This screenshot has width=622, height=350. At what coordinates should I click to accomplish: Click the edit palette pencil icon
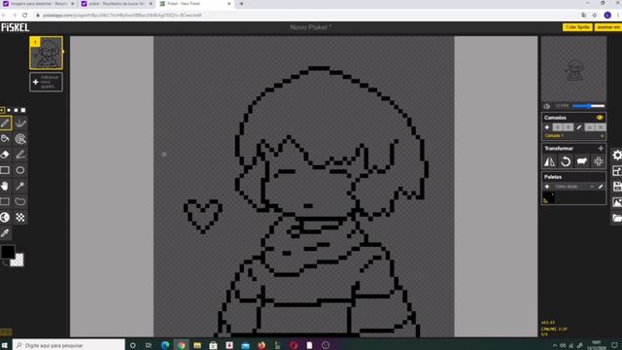(601, 187)
